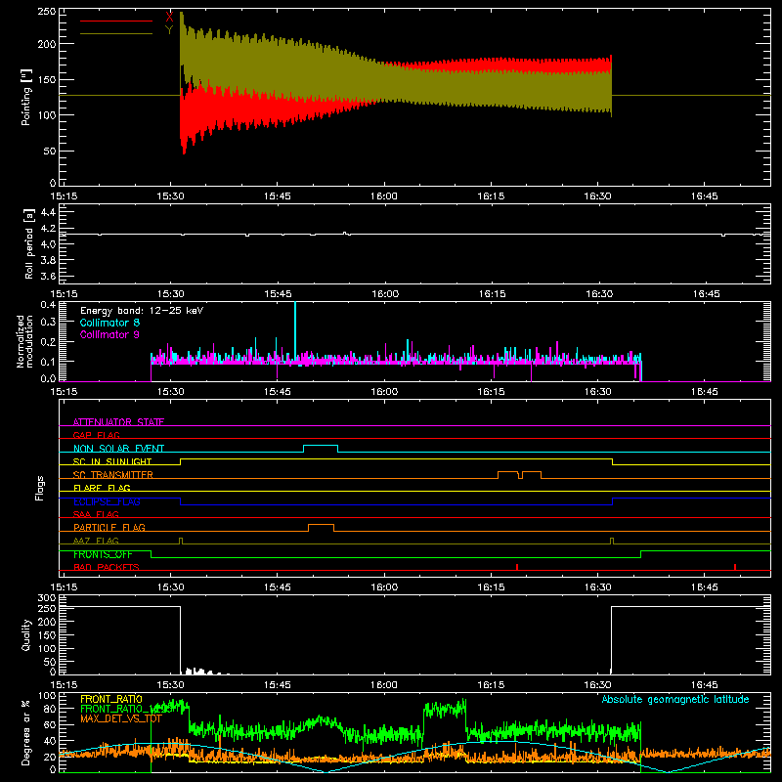Click the 'Normalized modulation' axis title
Viewport: 782px width, 782px height.
tap(24, 341)
